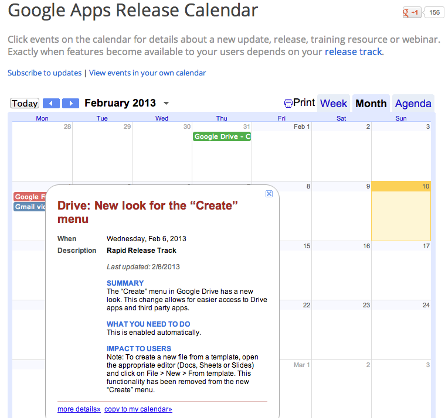445x418 pixels.
Task: Click the Print label
Action: pos(304,102)
